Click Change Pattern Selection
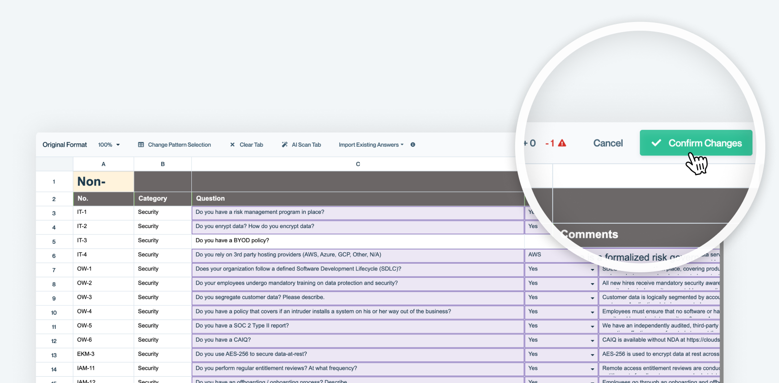The width and height of the screenshot is (779, 383). click(x=179, y=145)
